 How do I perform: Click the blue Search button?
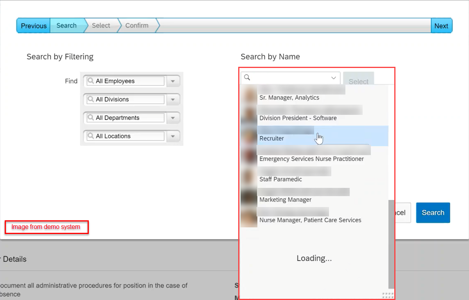click(x=433, y=212)
